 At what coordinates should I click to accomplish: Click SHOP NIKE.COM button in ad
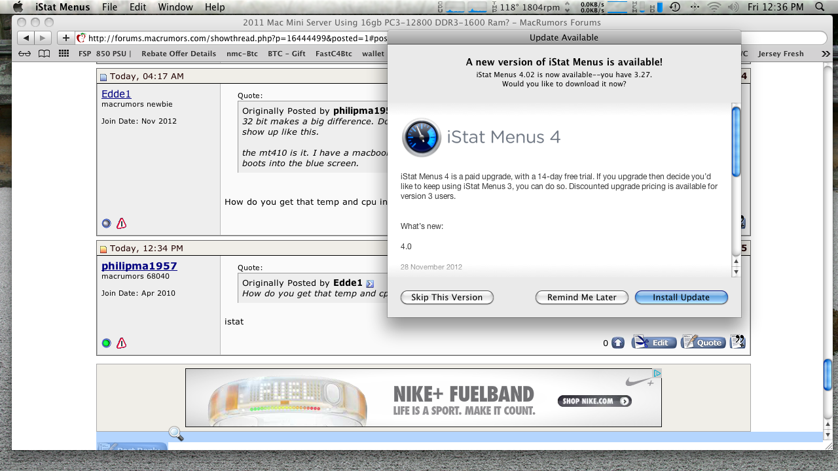594,401
